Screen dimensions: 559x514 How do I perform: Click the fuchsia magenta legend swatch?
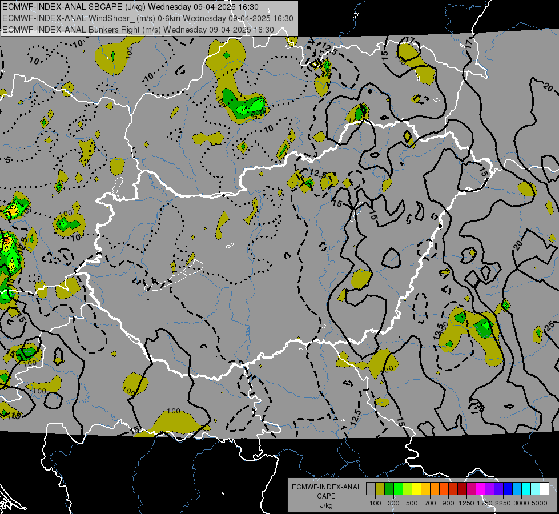tap(481, 489)
